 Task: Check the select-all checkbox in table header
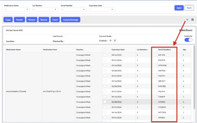tap(105, 49)
